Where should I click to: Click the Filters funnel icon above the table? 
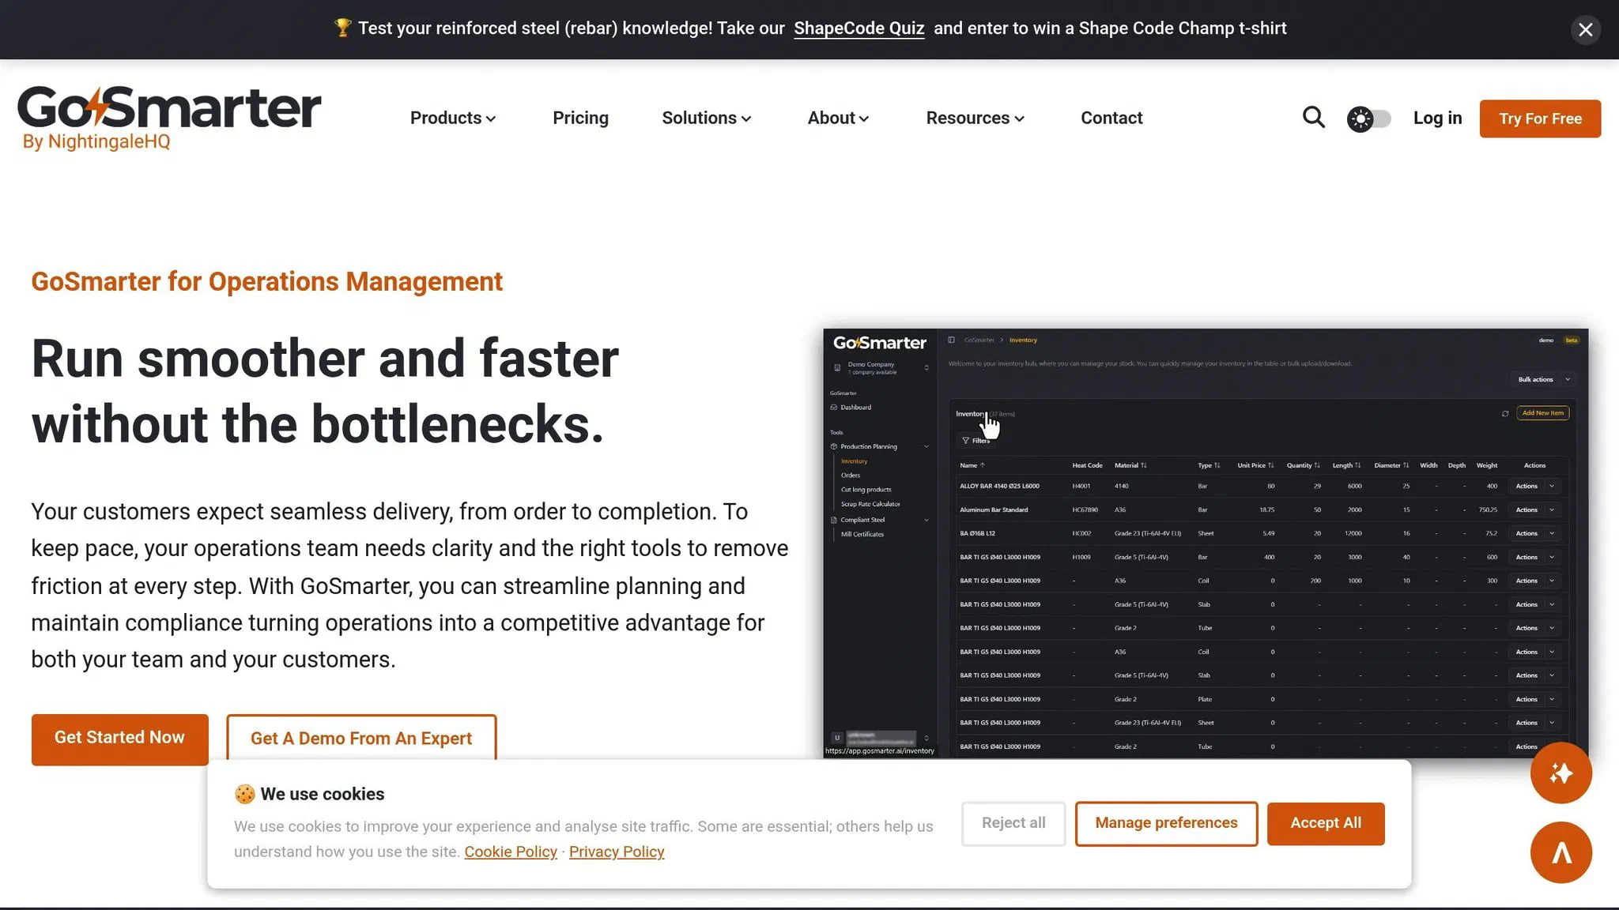click(x=966, y=441)
